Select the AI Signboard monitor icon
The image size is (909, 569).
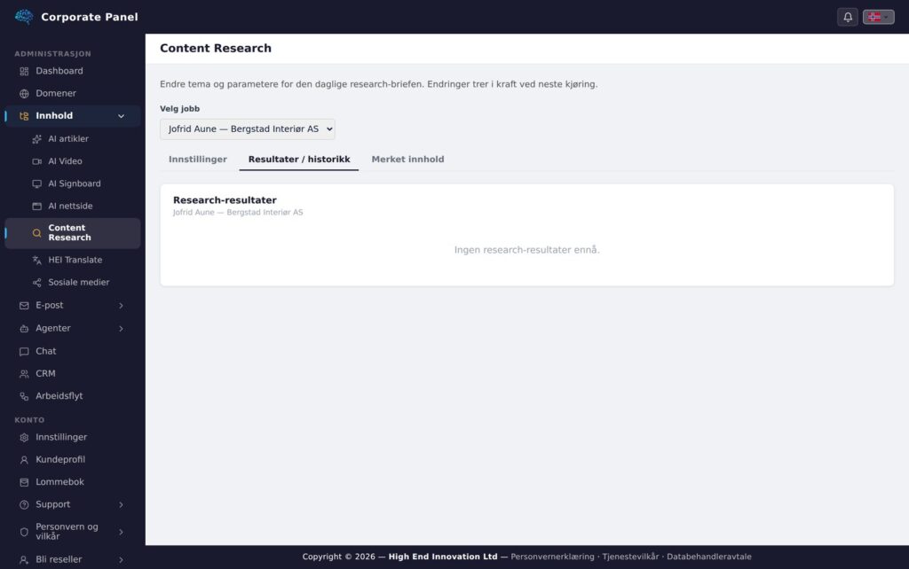(36, 184)
